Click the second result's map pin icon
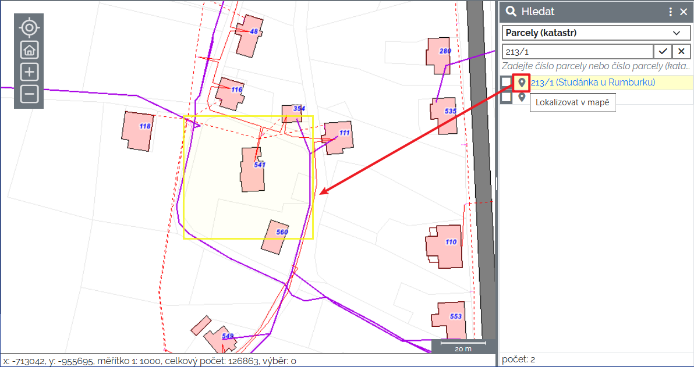 click(x=522, y=97)
